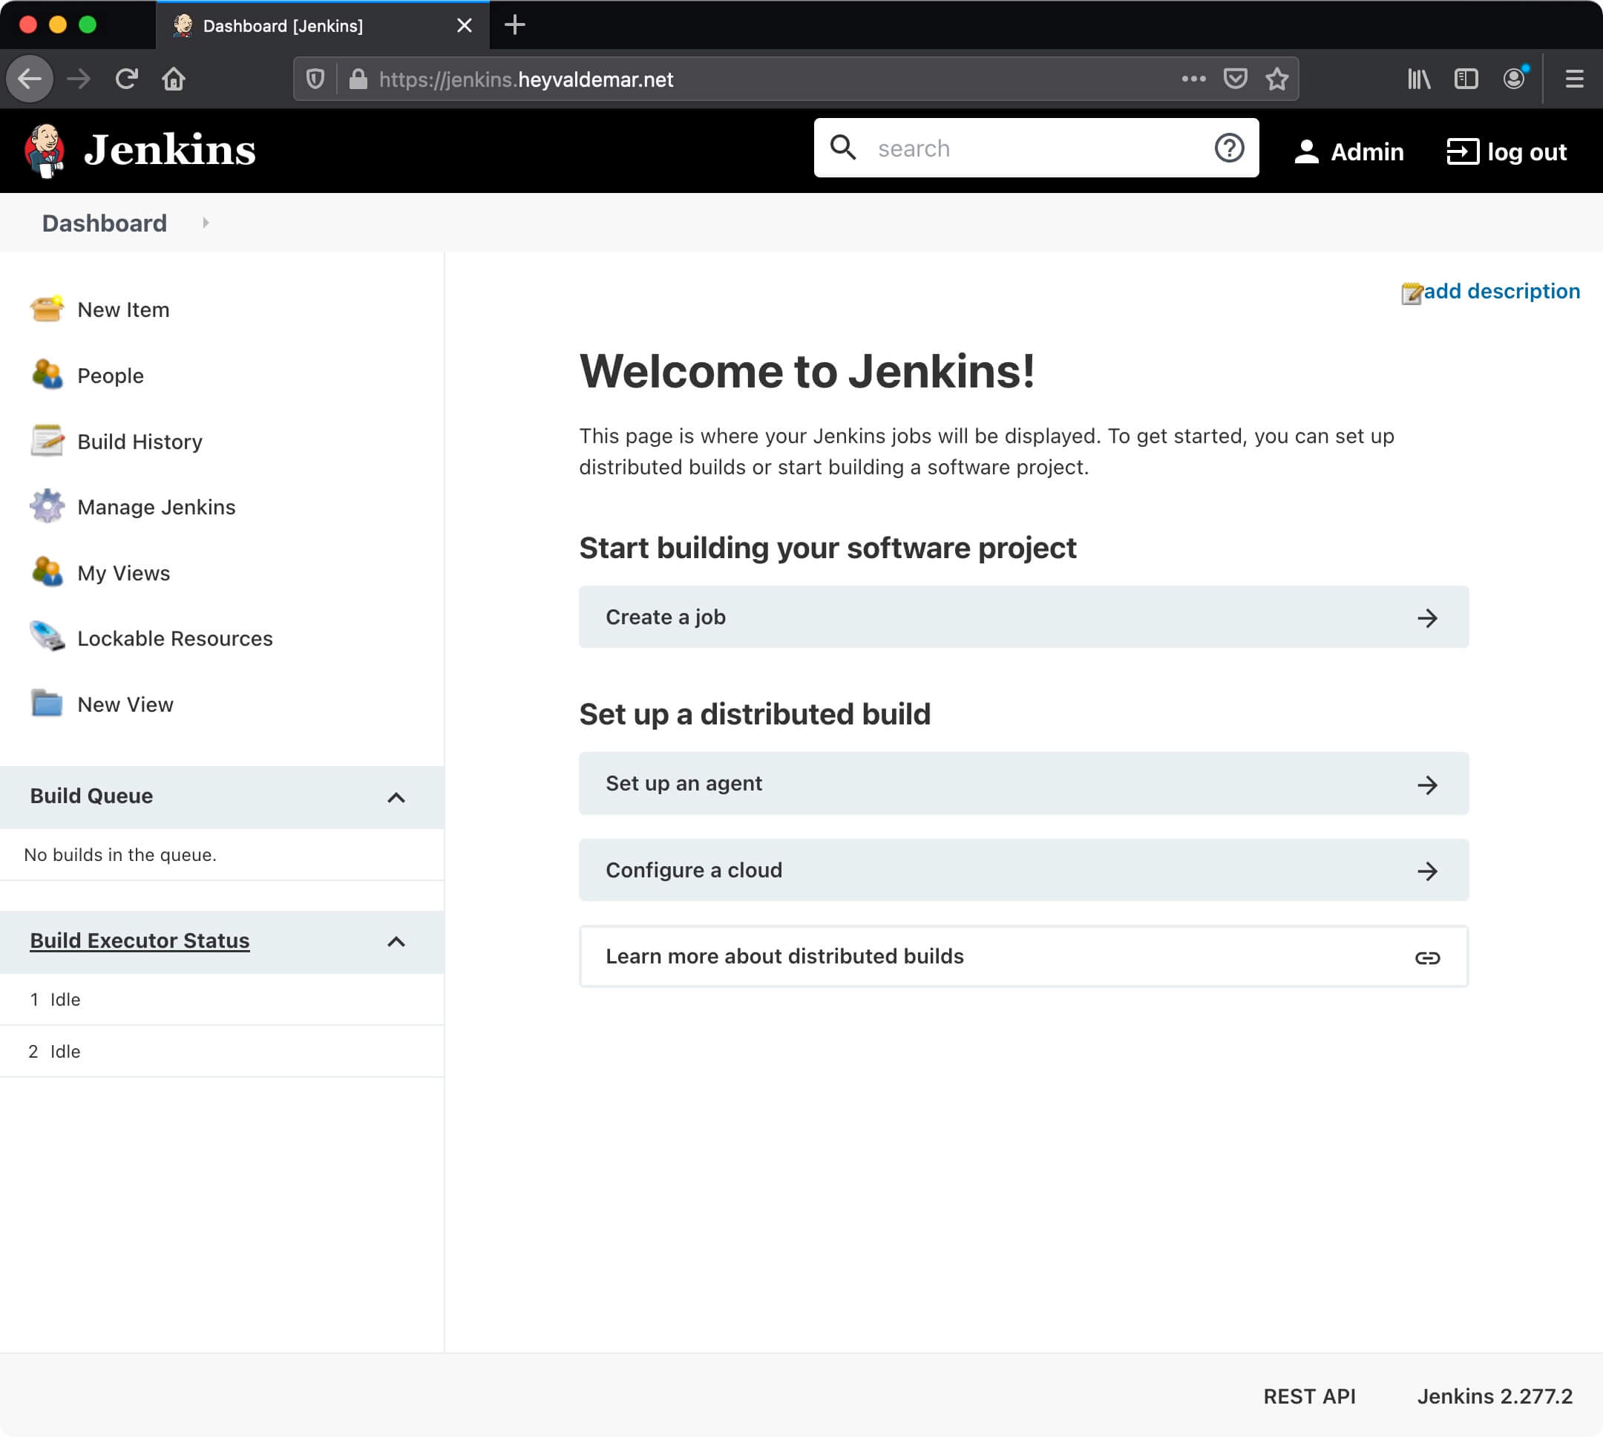Click the Jenkins logo in top header
Viewport: 1603px width, 1437px height.
(46, 150)
